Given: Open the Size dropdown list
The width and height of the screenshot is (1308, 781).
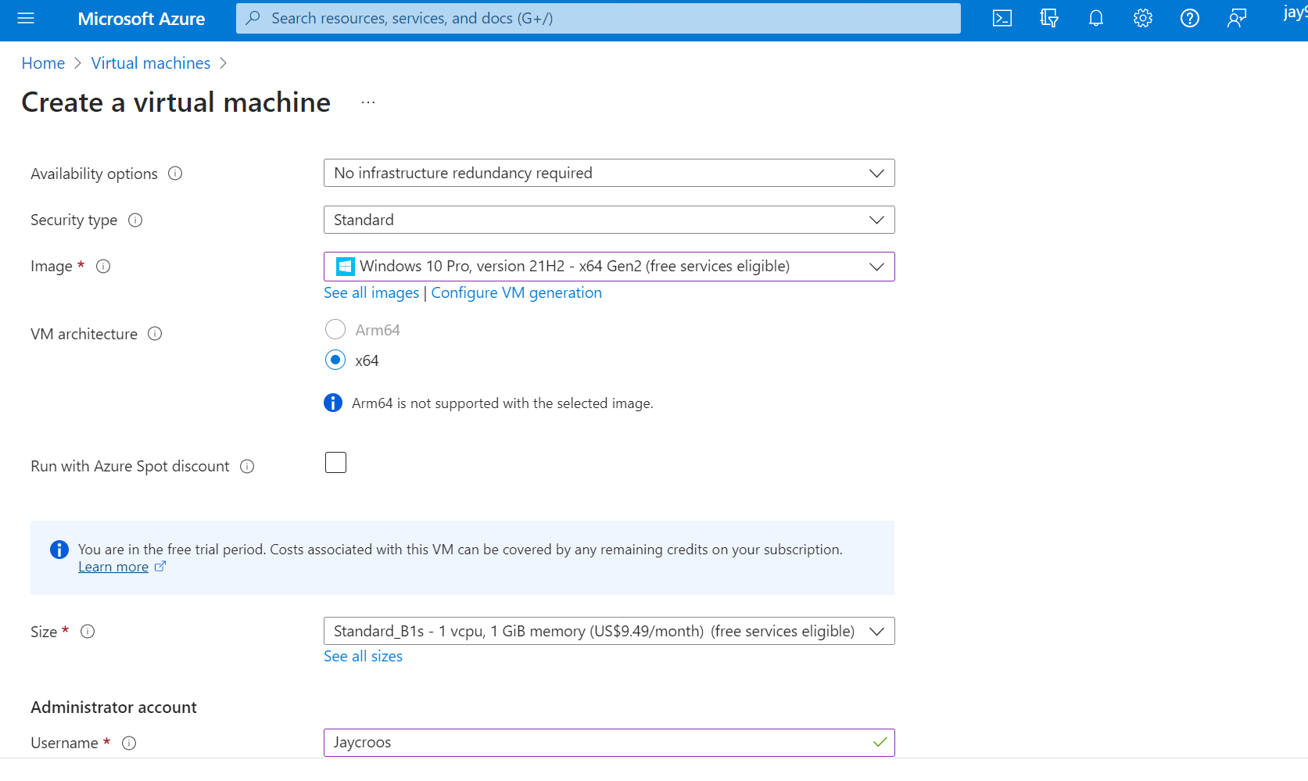Looking at the screenshot, I should (609, 631).
